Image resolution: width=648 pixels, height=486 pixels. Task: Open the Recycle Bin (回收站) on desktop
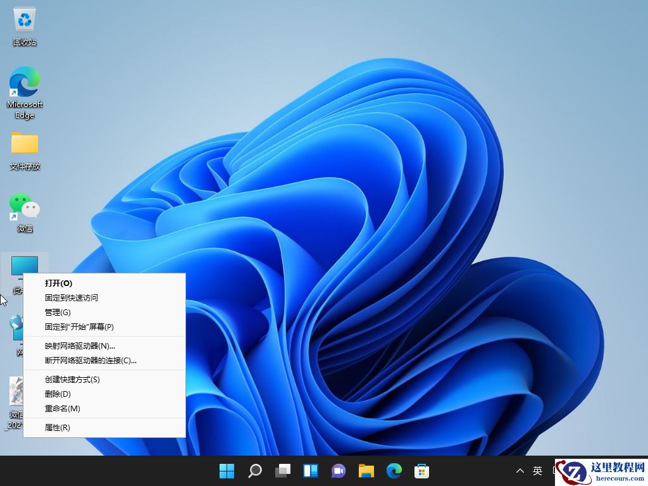pos(24,25)
